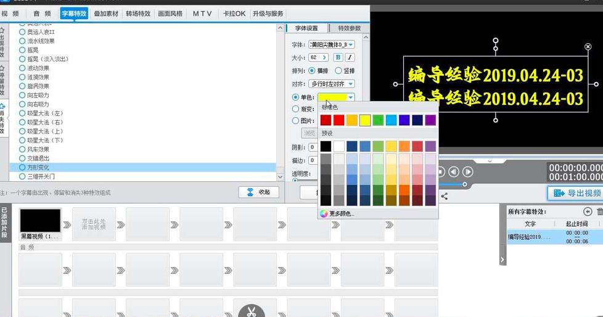Pick the purple swatch in standard colors
Image resolution: width=603 pixels, height=317 pixels.
coord(430,120)
